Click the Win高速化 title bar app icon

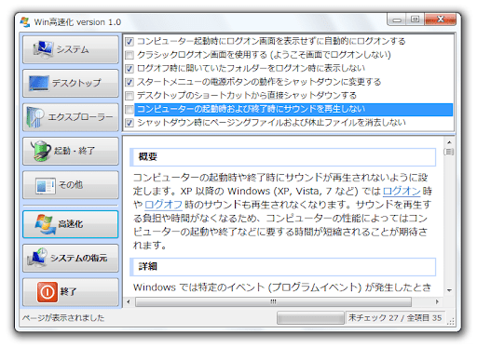click(25, 22)
